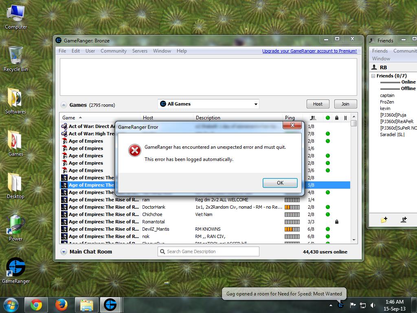The height and width of the screenshot is (313, 417).
Task: Click Google Chrome icon in the taskbar
Action: (36, 304)
